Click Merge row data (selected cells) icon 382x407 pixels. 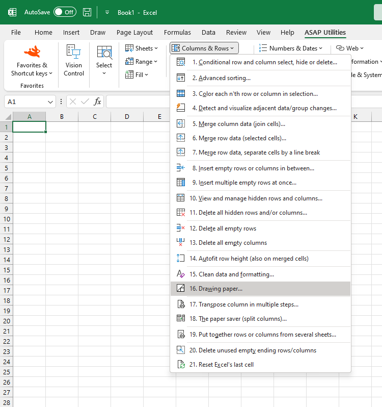tap(181, 138)
